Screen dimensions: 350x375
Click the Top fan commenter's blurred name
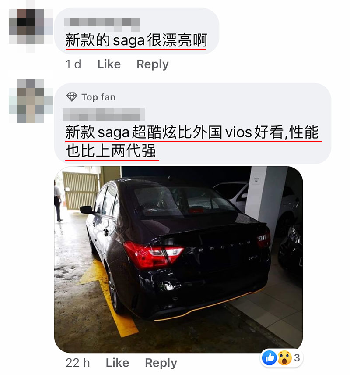pyautogui.click(x=104, y=114)
